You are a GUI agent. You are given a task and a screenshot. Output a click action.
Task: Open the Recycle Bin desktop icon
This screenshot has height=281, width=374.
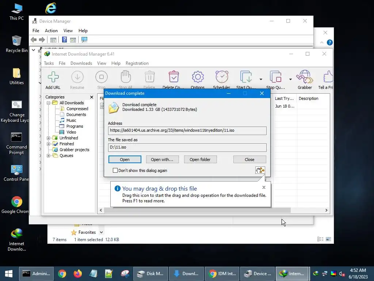click(x=17, y=44)
